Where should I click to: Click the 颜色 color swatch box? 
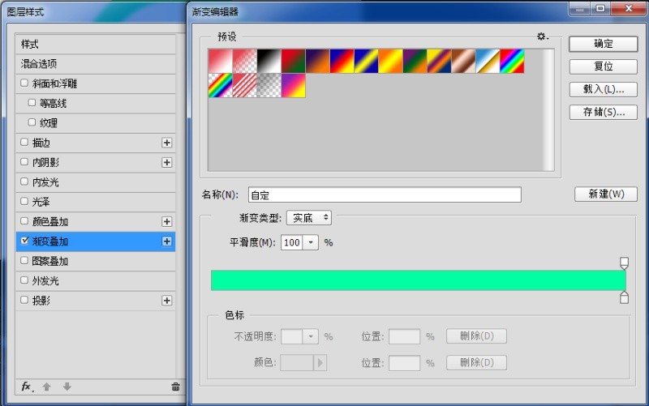297,363
